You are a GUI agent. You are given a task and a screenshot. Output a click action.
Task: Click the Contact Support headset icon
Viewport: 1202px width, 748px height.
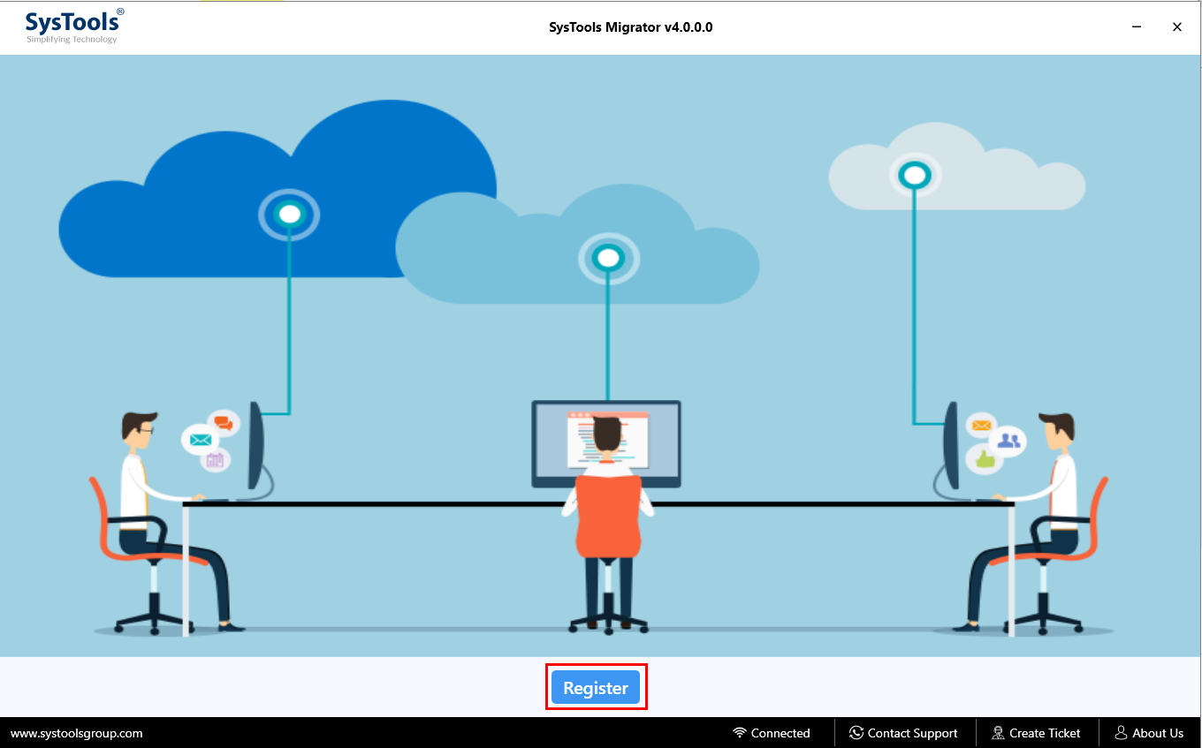[x=856, y=733]
